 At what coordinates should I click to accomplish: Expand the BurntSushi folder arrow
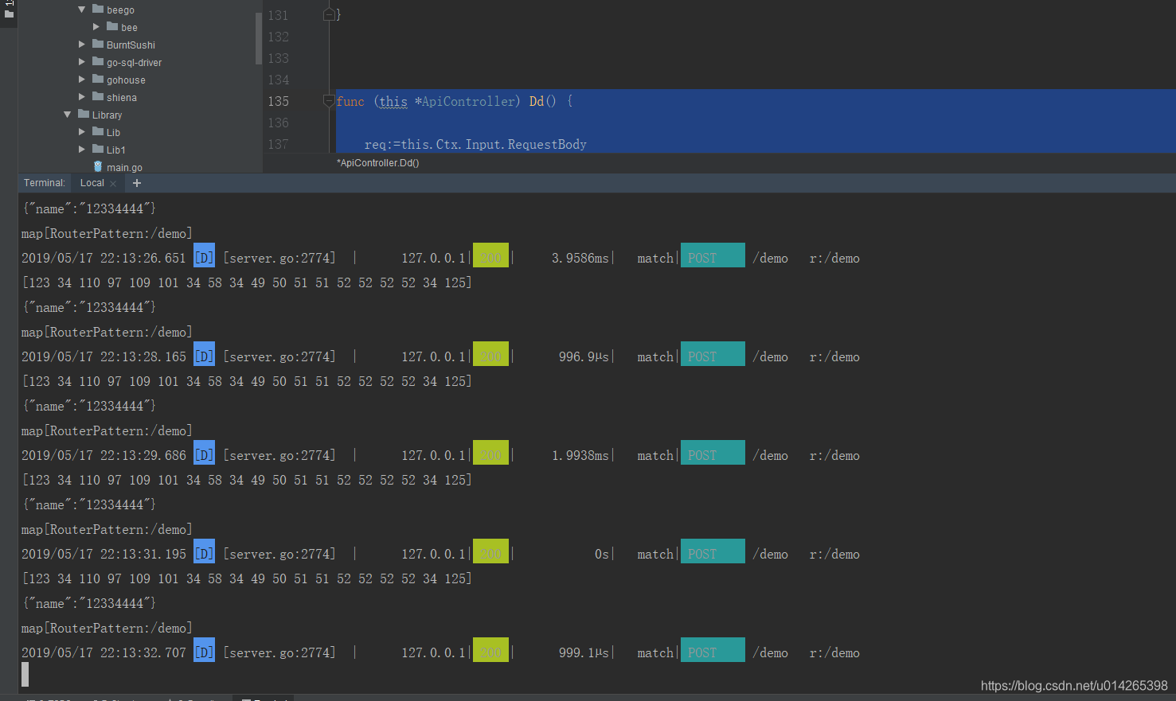(x=82, y=45)
